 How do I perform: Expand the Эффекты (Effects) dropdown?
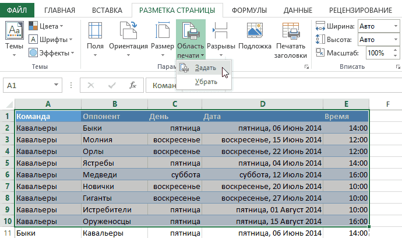[x=56, y=52]
